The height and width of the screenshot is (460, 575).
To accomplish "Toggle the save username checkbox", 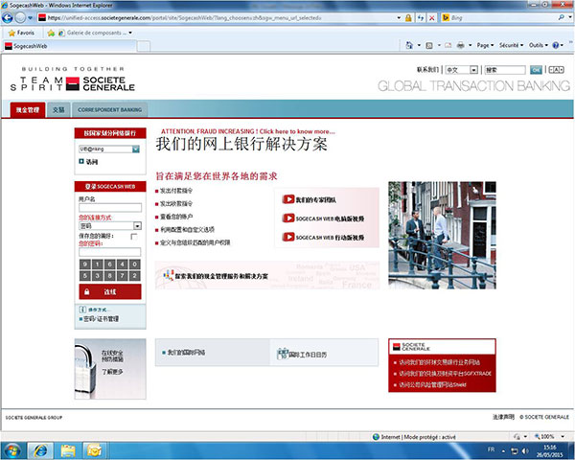I will pos(133,236).
